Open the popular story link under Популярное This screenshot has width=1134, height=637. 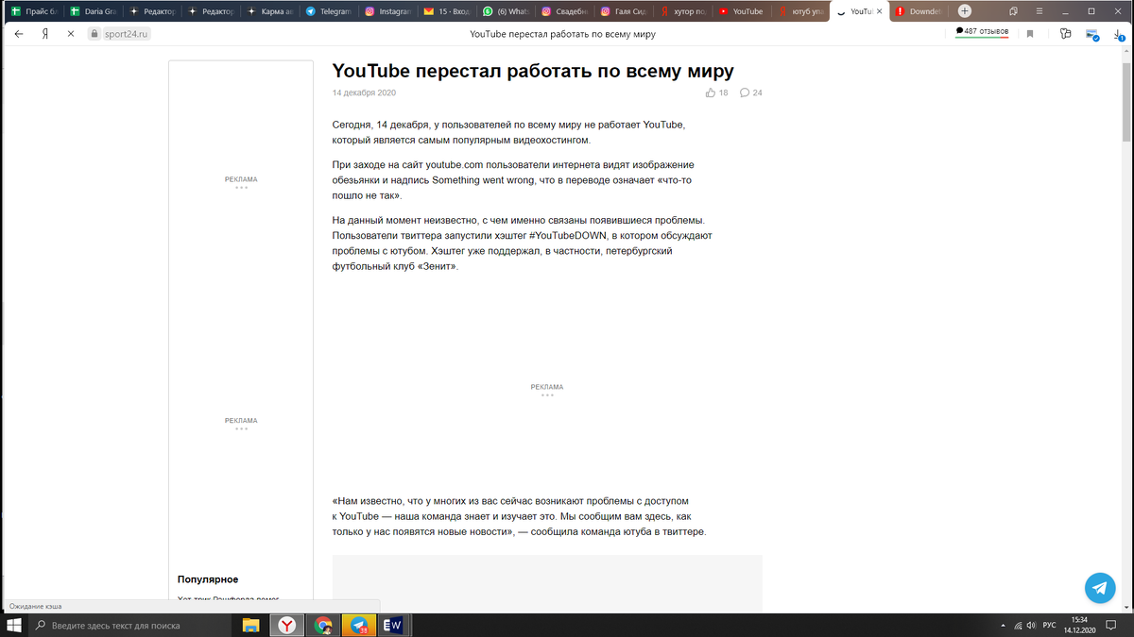(229, 599)
